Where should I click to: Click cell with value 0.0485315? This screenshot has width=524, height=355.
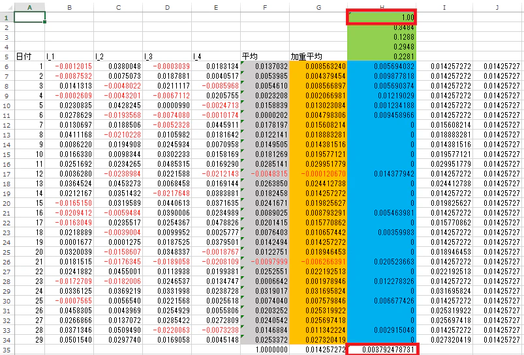[x=167, y=164]
